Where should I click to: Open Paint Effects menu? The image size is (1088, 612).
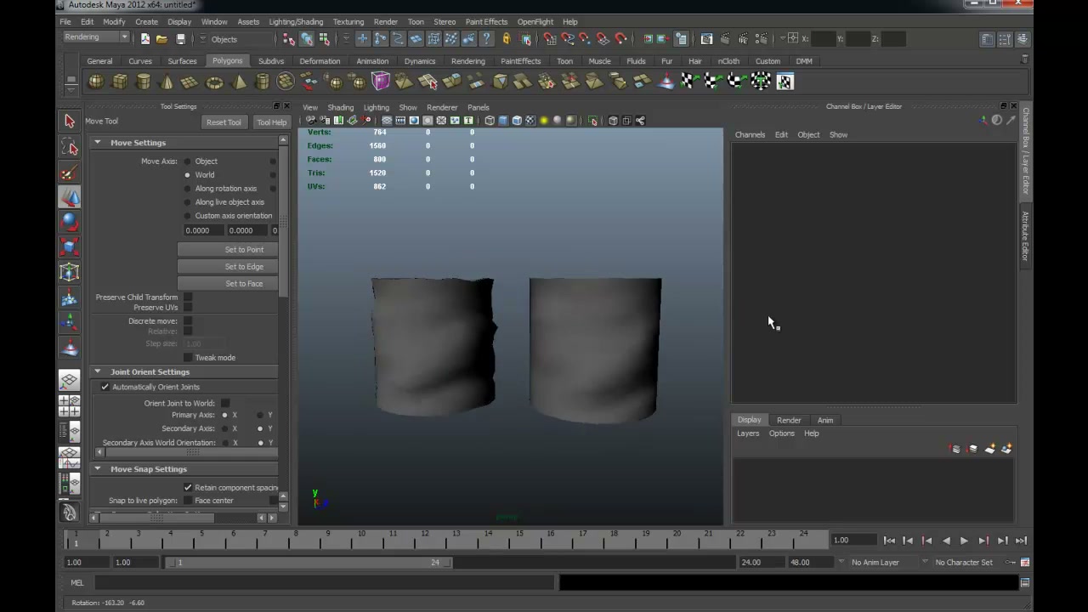pos(486,22)
